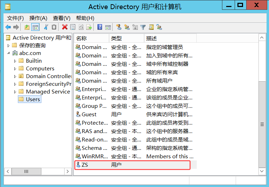Screen dimensions: 269x187
Task: Open the 文件(F) menu
Action: [15, 18]
